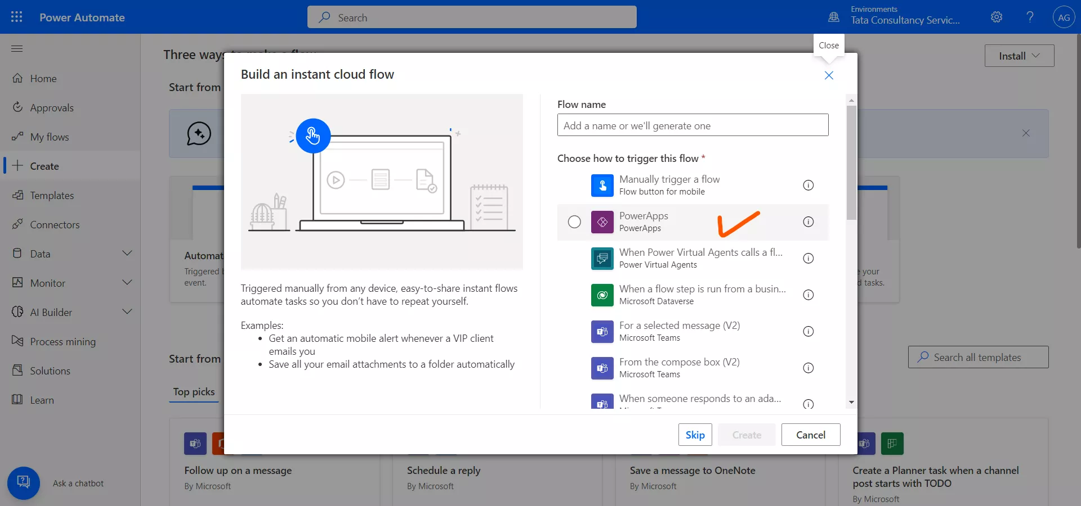This screenshot has height=506, width=1081.
Task: Open the AG account avatar
Action: coord(1064,17)
